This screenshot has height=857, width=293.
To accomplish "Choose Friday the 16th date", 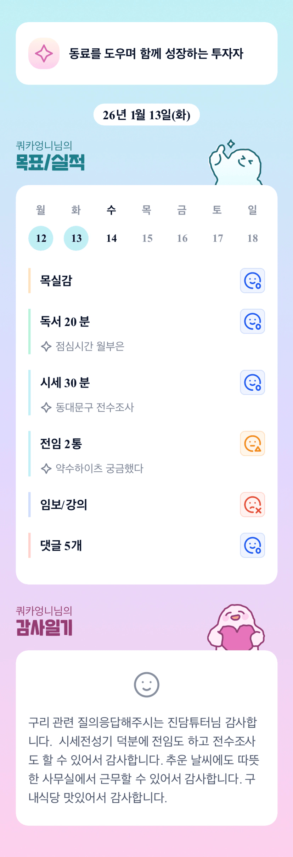I will coord(182,238).
